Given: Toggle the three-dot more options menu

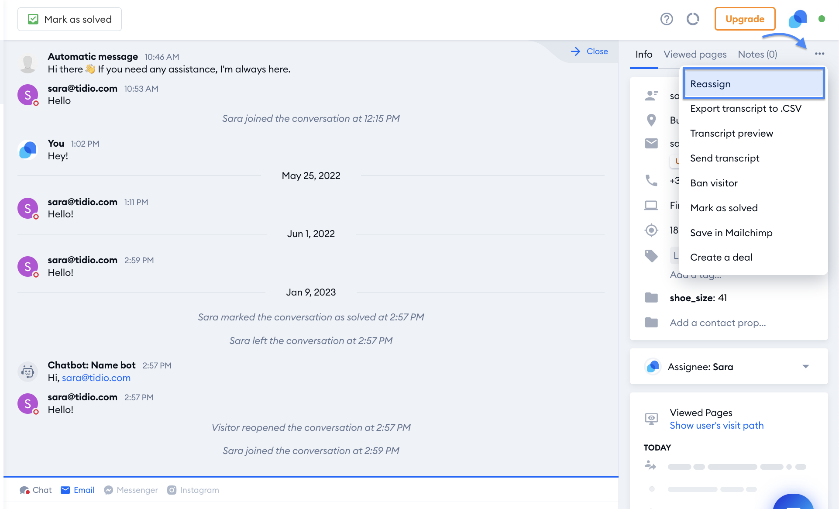Looking at the screenshot, I should 819,54.
